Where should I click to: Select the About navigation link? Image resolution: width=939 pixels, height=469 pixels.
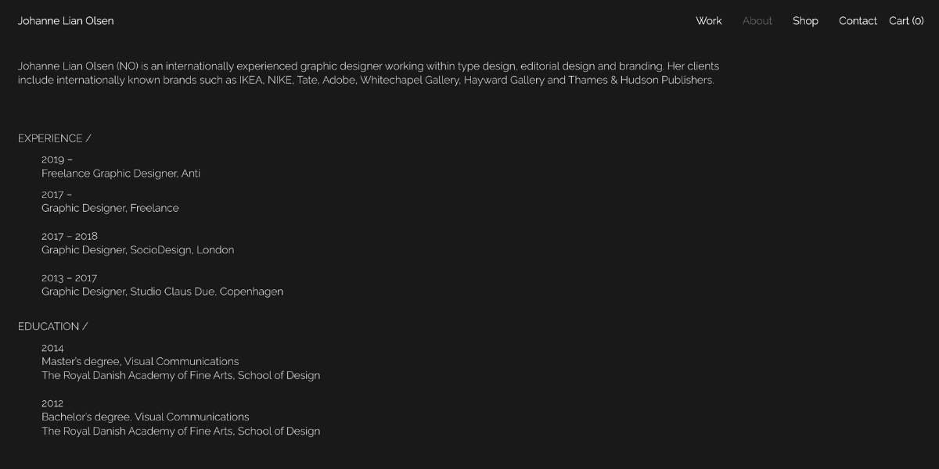click(x=757, y=21)
